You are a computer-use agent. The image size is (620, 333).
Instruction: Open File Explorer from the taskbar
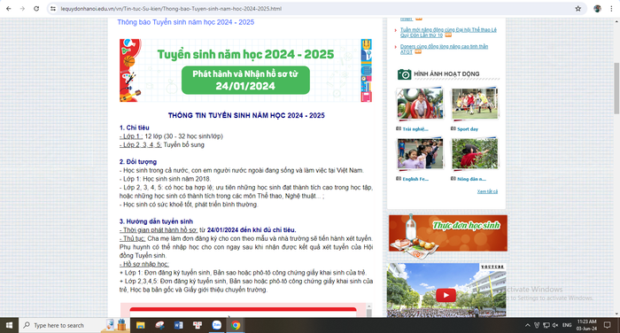click(140, 325)
